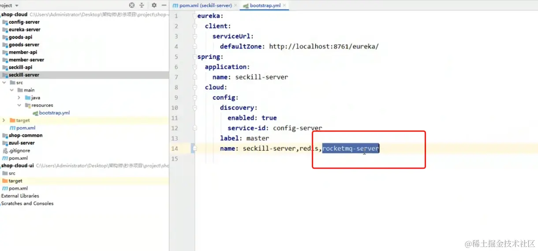Viewport: 538px width, 251px height.
Task: Select member-api module
Action: [23, 52]
